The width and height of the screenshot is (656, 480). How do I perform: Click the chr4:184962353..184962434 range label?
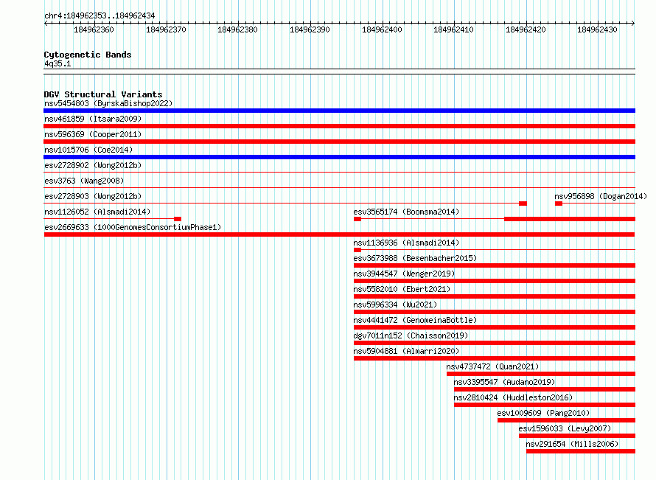point(100,15)
